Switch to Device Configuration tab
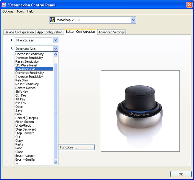This screenshot has width=194, height=180. pyautogui.click(x=19, y=32)
